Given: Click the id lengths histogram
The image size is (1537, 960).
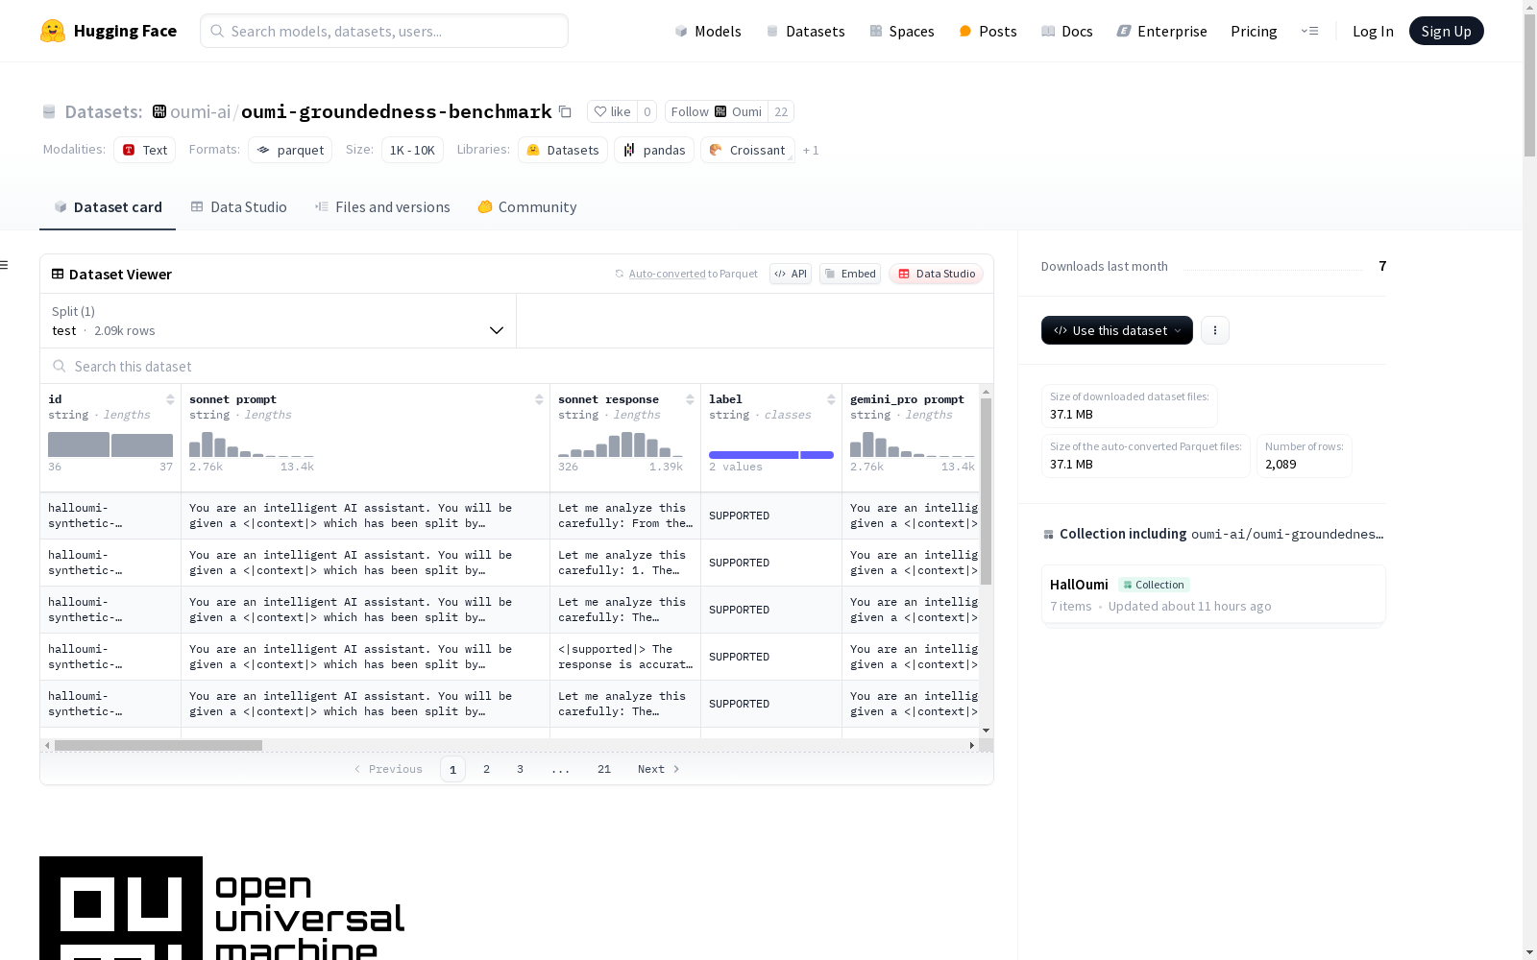Looking at the screenshot, I should coord(110,444).
